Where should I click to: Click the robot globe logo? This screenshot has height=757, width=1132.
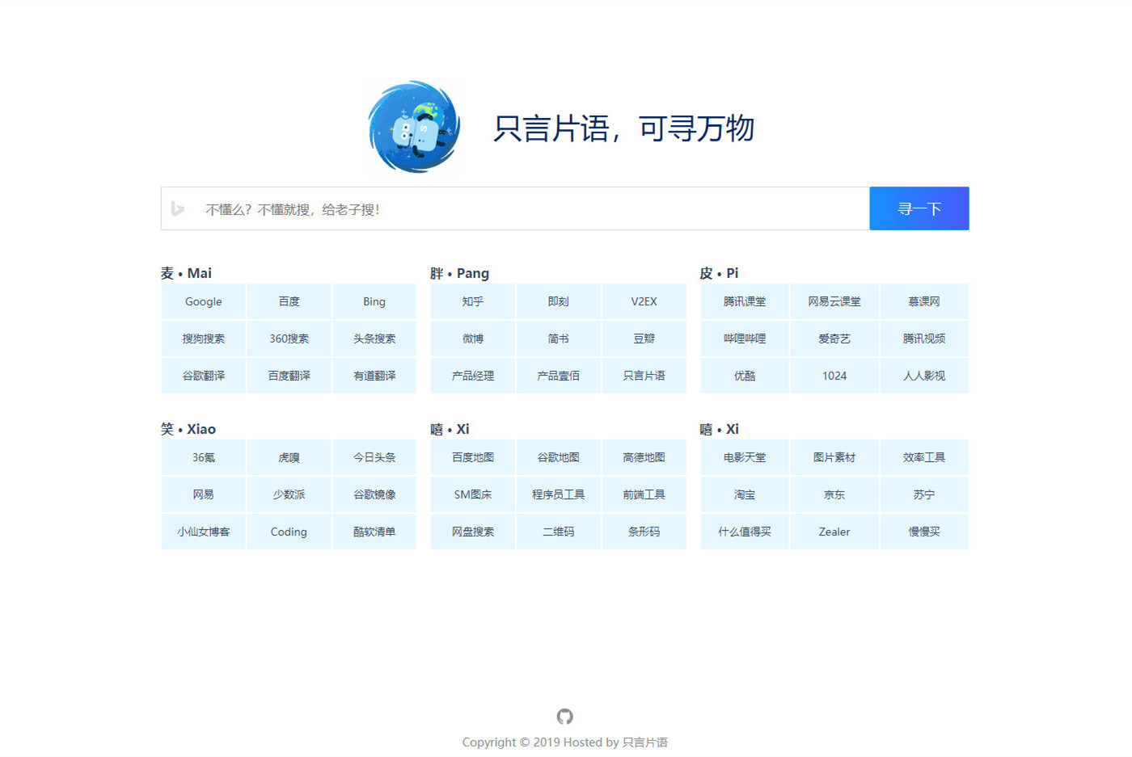414,127
